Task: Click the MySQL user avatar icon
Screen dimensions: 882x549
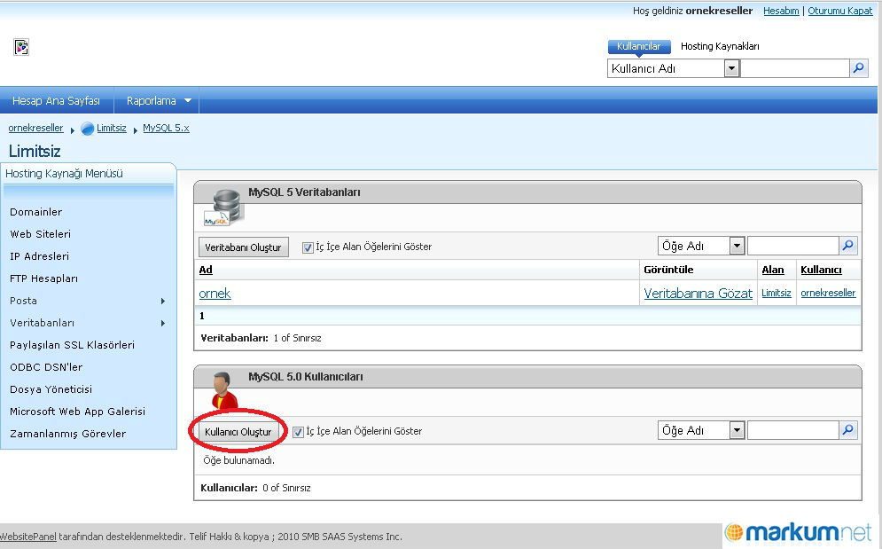Action: [x=224, y=390]
